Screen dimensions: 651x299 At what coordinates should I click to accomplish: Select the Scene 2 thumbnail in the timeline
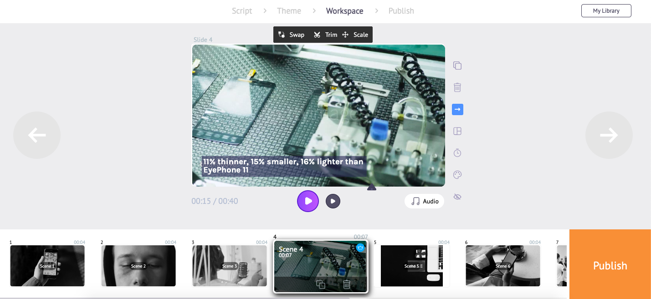click(138, 266)
